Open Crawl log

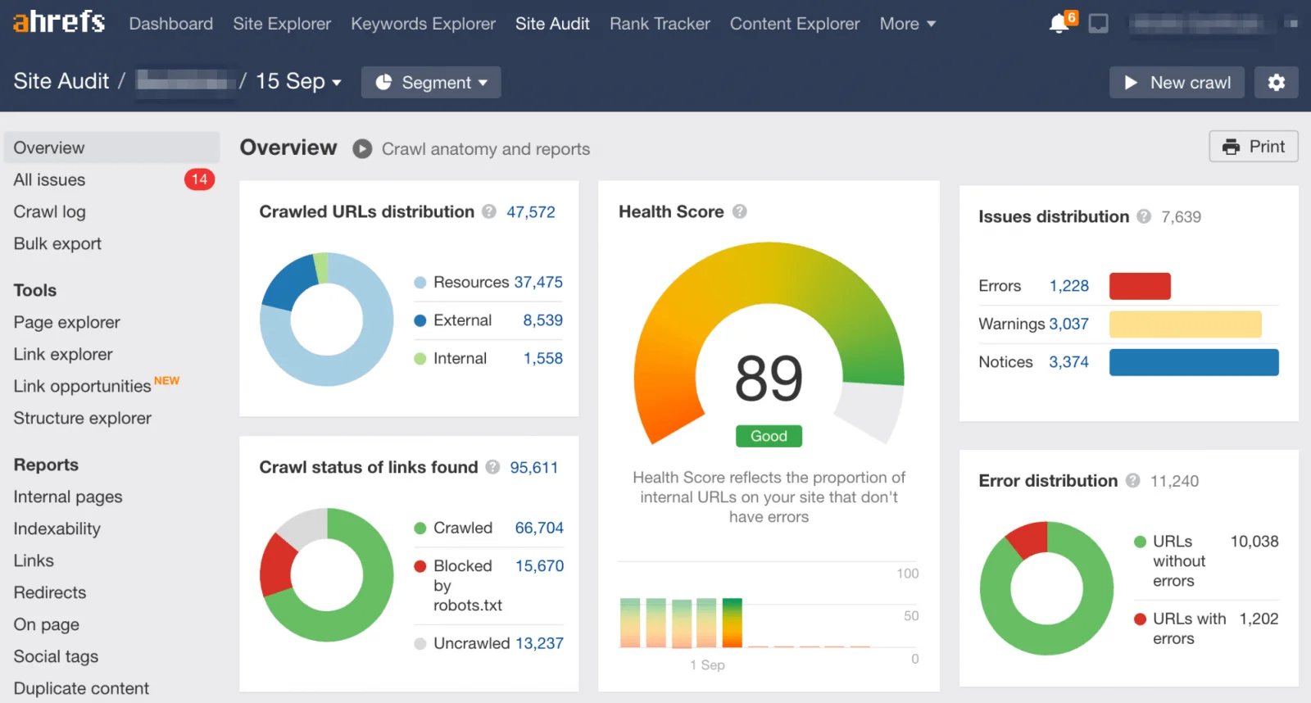(49, 211)
